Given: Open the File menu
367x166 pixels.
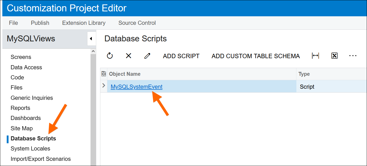Looking at the screenshot, I should (13, 23).
